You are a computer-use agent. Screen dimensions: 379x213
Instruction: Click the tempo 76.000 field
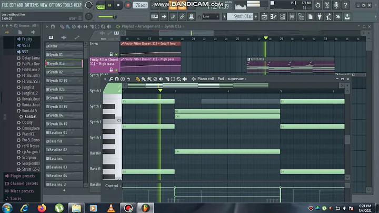click(140, 5)
